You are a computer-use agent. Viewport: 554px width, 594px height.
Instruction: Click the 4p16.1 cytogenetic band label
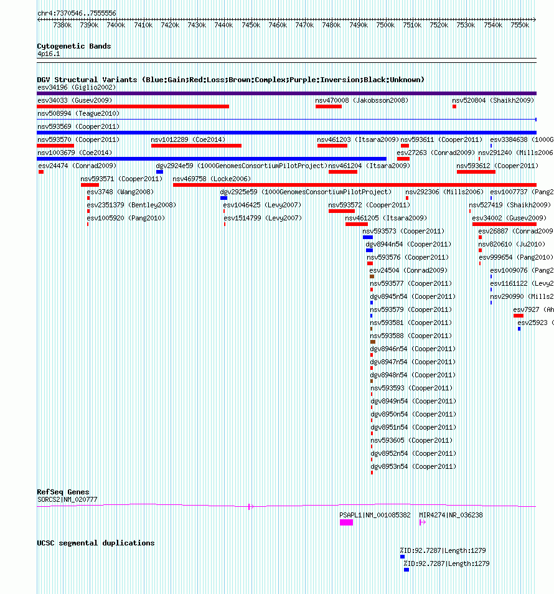tap(49, 54)
